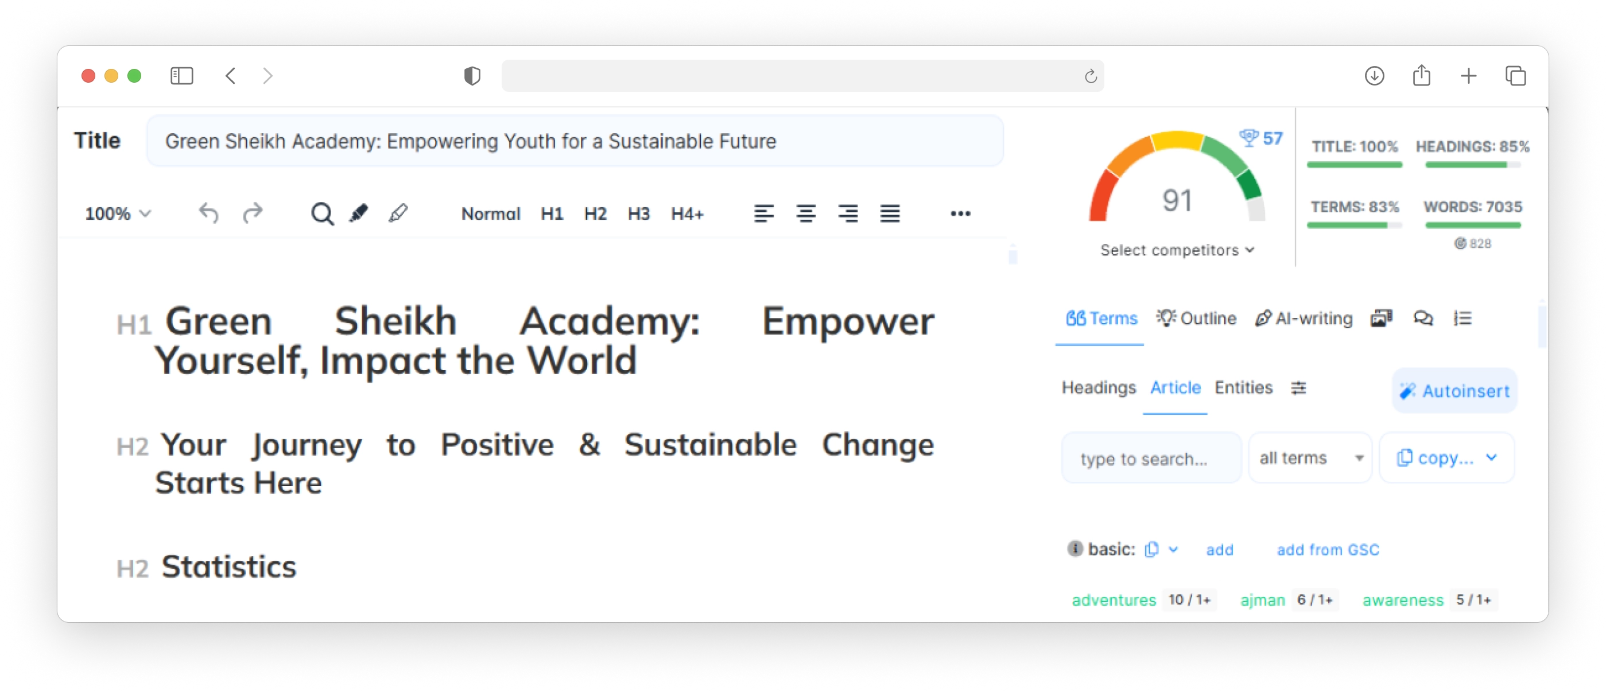Click the add from GSC link
This screenshot has height=691, width=1606.
click(x=1327, y=549)
